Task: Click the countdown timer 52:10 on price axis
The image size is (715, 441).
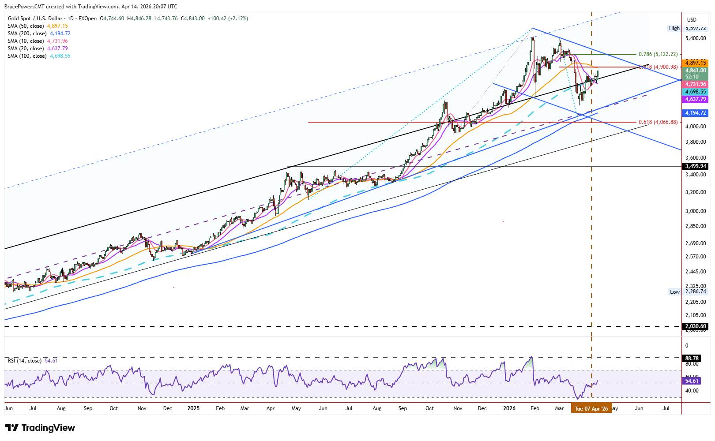Action: point(692,77)
